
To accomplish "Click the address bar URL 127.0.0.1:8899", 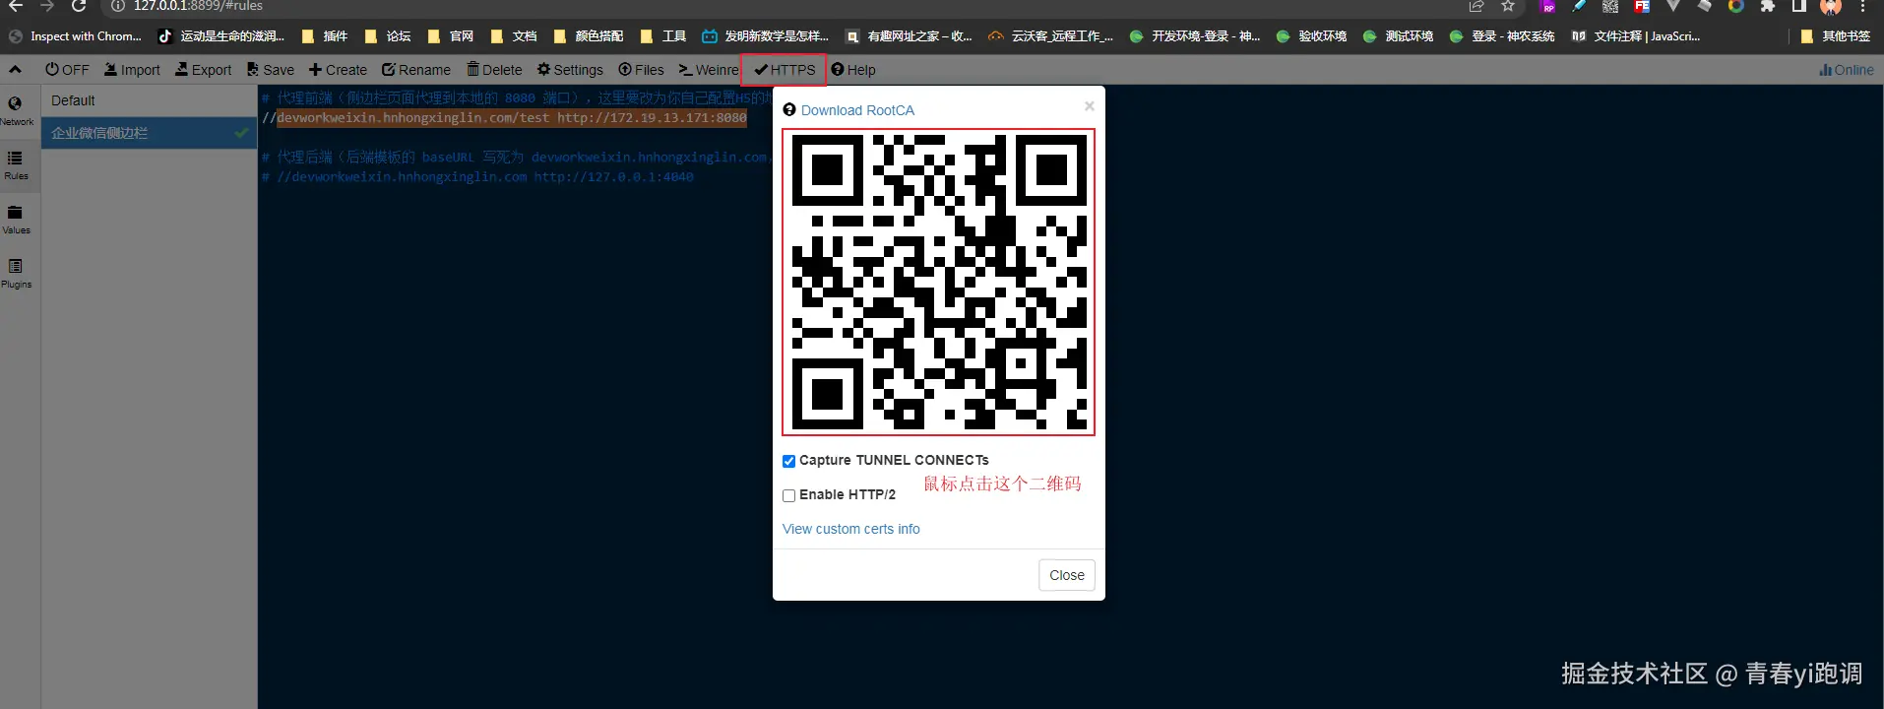I will 198,6.
